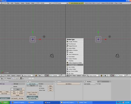Choose Ipo Curve Editor in Window type menu
This screenshot has height=104, width=131.
[x=75, y=71]
